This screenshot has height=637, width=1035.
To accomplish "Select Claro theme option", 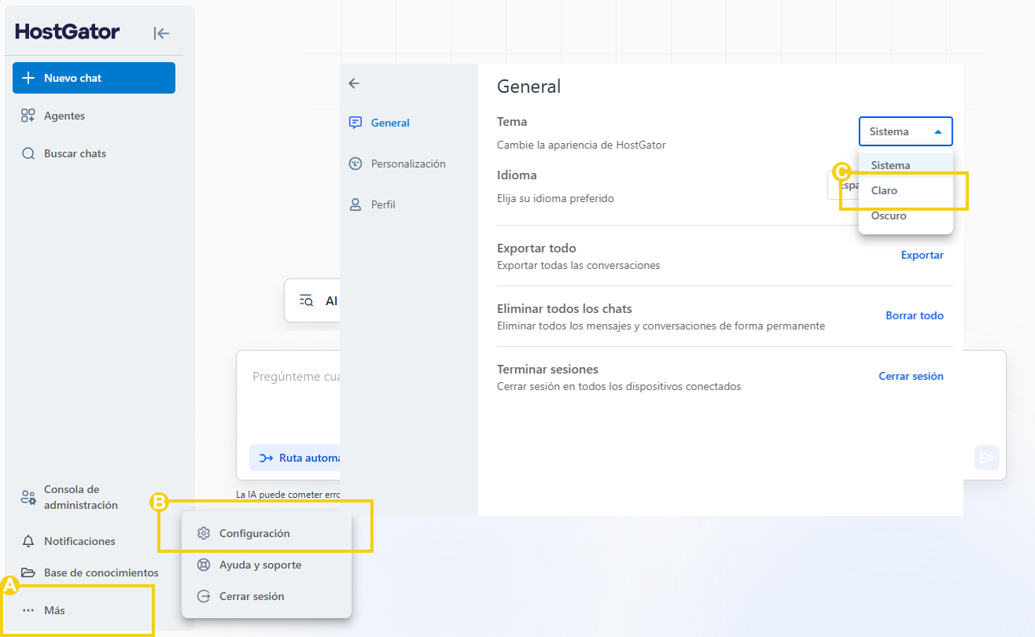I will (x=906, y=190).
